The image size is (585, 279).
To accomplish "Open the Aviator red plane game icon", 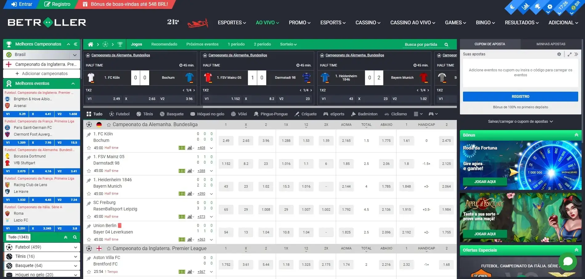I will [x=197, y=23].
